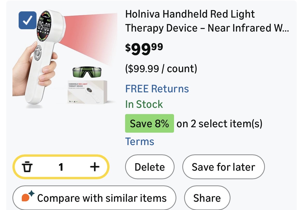Click the In Stock status text

click(144, 104)
